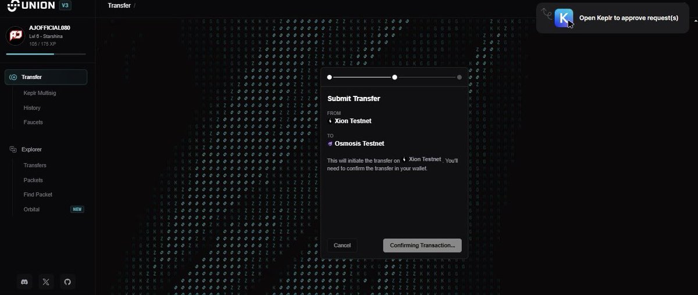Click the Osmosis Testnet icon under TO
This screenshot has height=295, width=698.
pos(330,144)
